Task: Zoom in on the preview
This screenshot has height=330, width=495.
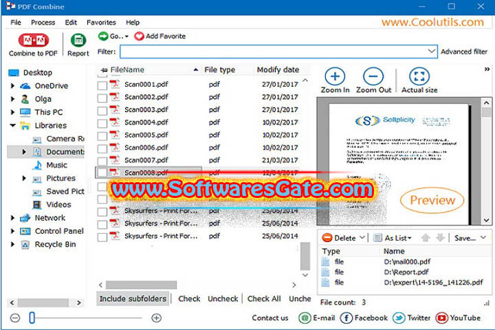Action: [x=335, y=80]
